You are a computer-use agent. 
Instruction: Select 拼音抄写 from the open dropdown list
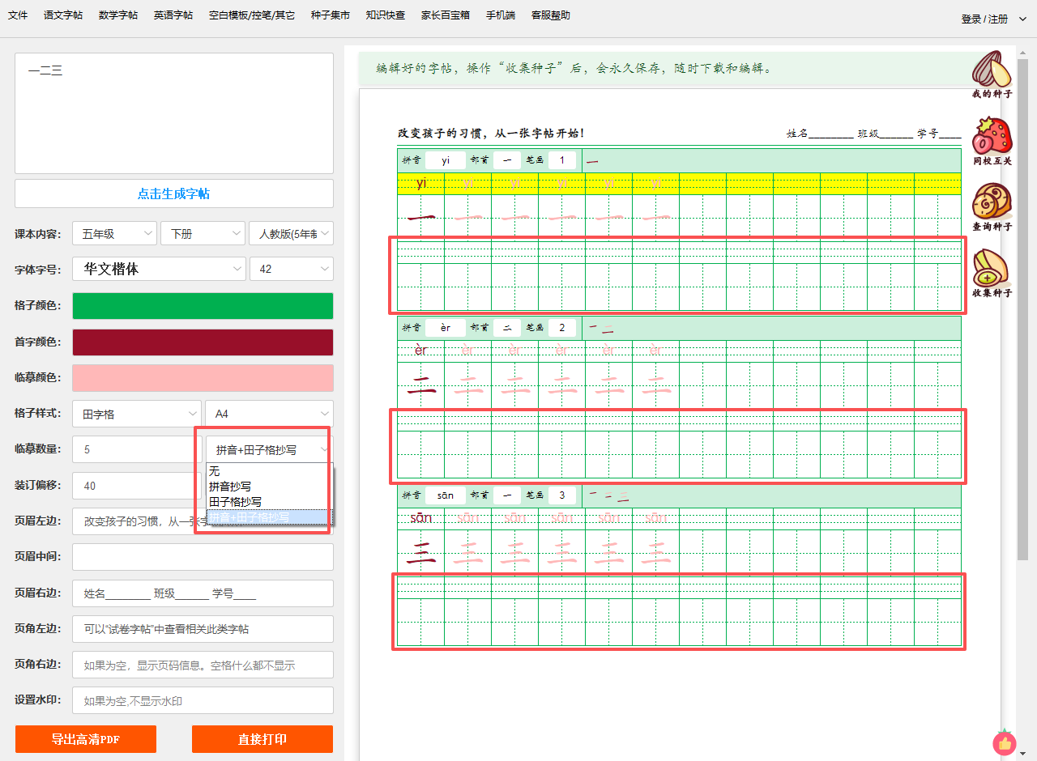click(x=230, y=487)
